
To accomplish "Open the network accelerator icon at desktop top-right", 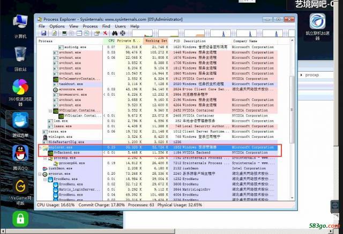I will click(x=317, y=27).
